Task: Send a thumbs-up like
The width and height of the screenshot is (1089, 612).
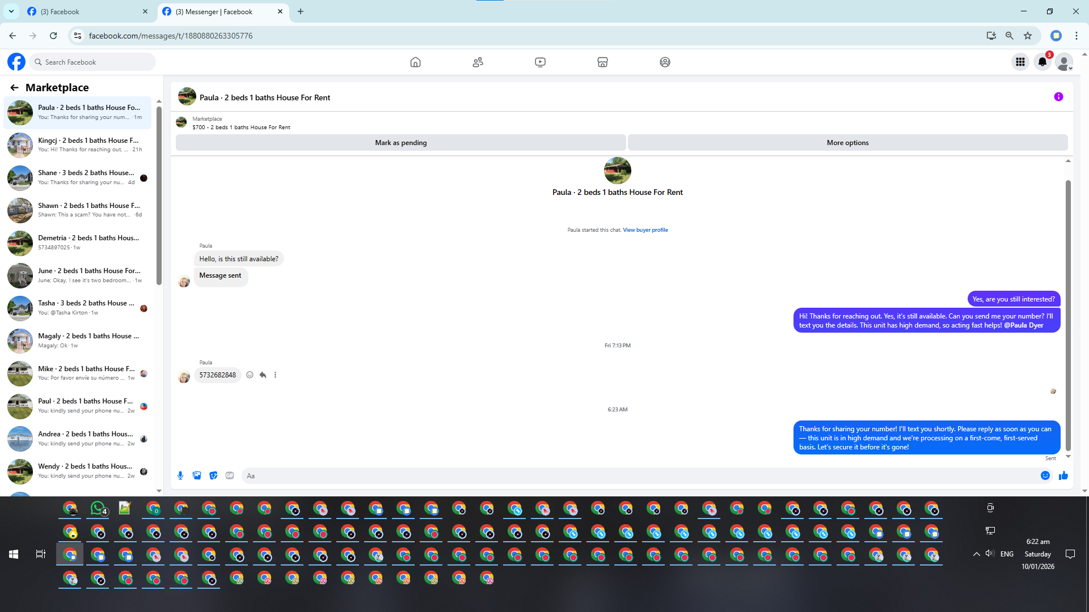Action: [x=1063, y=476]
